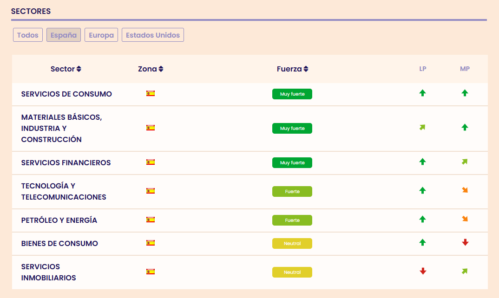Sort table by Sector column
The width and height of the screenshot is (499, 298).
pos(66,69)
